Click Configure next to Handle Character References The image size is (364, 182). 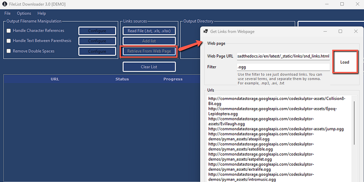coord(97,31)
